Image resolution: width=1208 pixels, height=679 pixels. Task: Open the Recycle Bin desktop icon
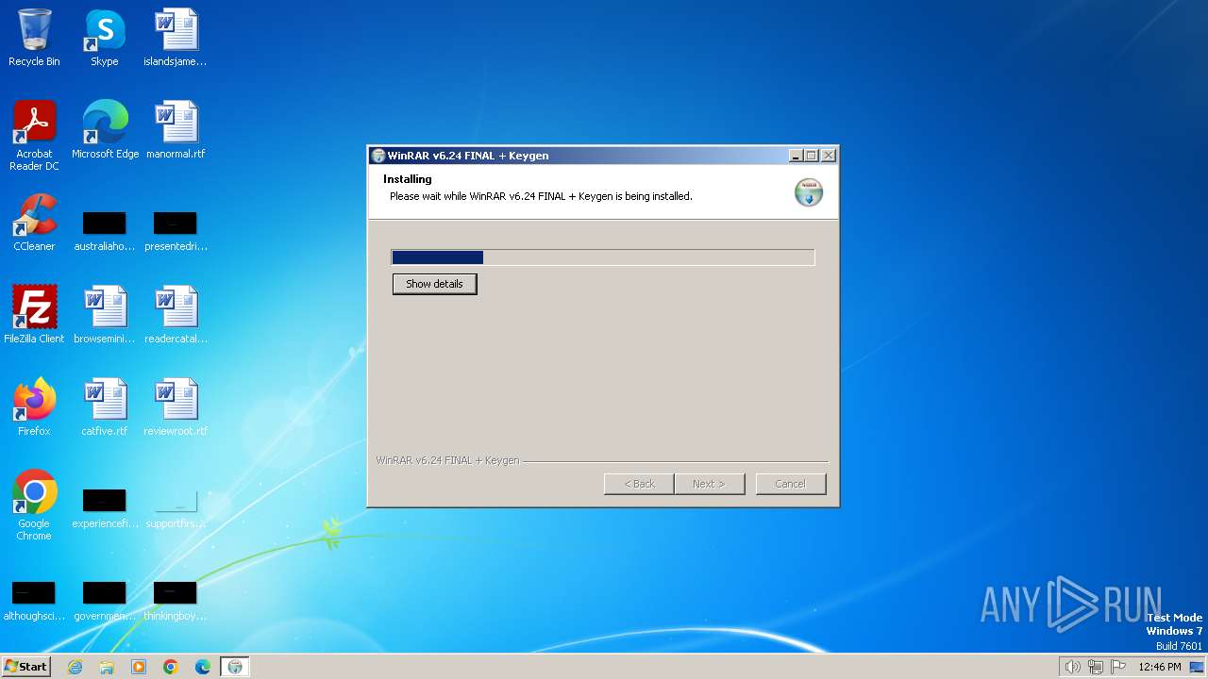point(34,38)
